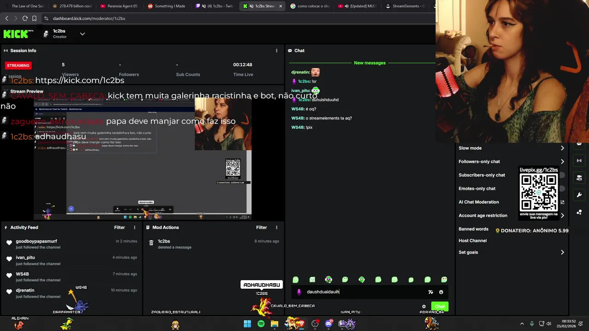Close the 1c2bs Stream browser tab
The width and height of the screenshot is (589, 331).
point(281,6)
